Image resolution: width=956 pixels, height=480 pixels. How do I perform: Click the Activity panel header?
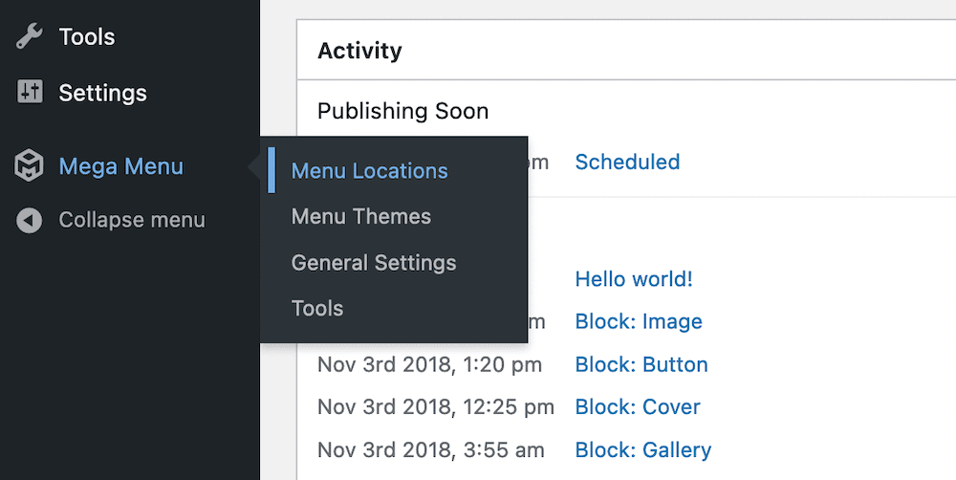tap(359, 51)
